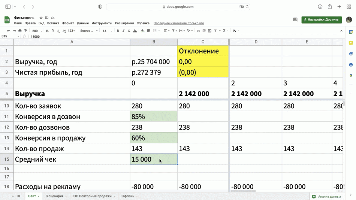The image size is (356, 200).
Task: Star the Финмодель document
Action: tap(41, 18)
